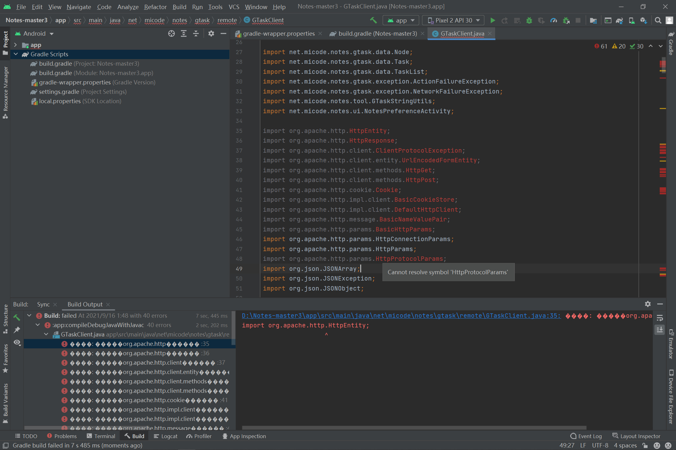Click the Run app play button

click(493, 20)
